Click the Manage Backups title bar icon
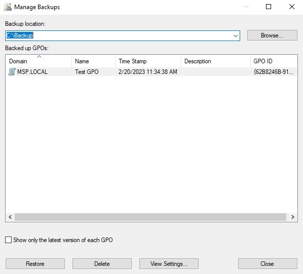This screenshot has width=303, height=274. click(x=8, y=7)
